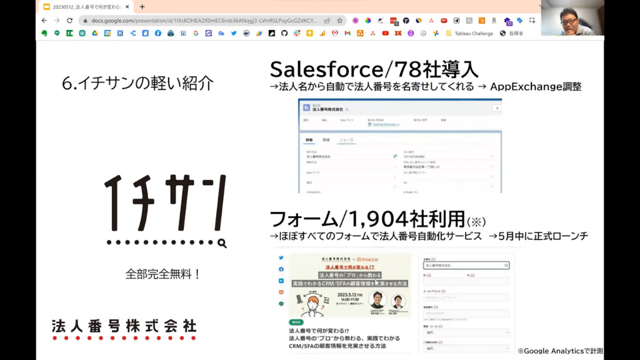The height and width of the screenshot is (360, 640).
Task: Open the Gmail bookmark icon
Action: tap(347, 33)
